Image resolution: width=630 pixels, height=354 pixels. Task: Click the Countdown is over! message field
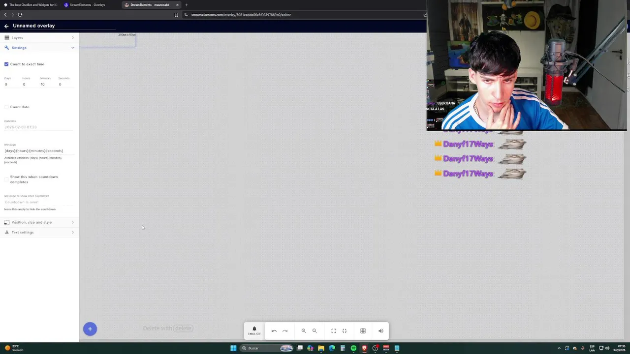(x=39, y=202)
